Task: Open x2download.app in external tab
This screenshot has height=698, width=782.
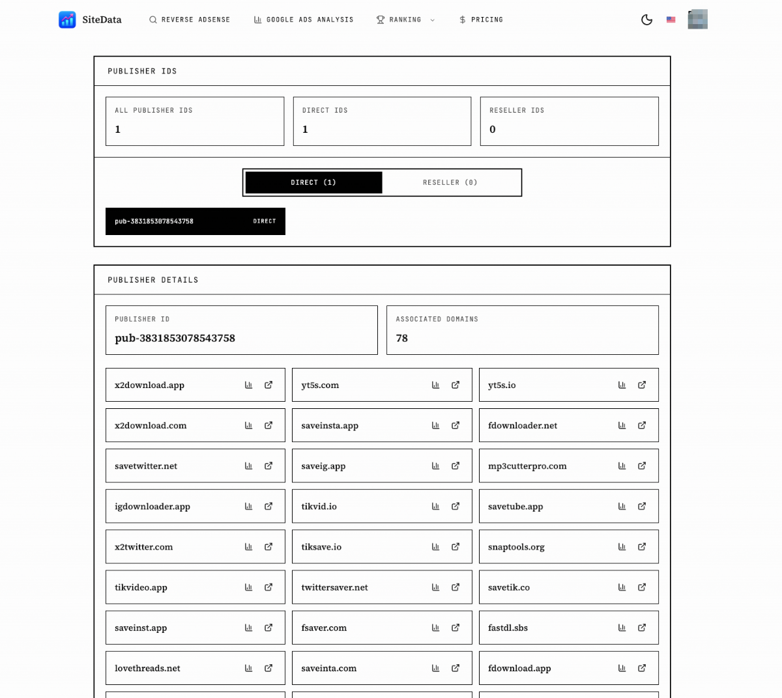Action: click(268, 385)
